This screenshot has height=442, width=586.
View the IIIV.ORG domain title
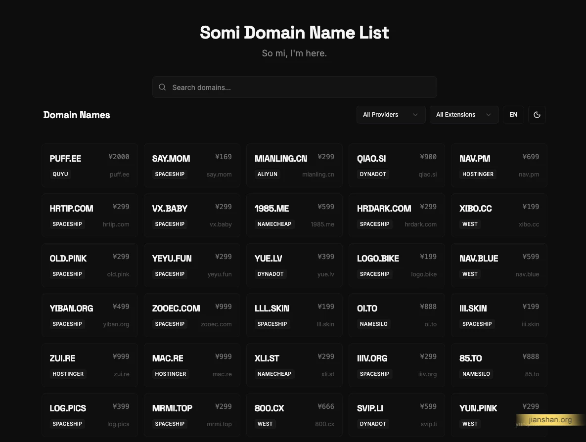[x=372, y=358]
